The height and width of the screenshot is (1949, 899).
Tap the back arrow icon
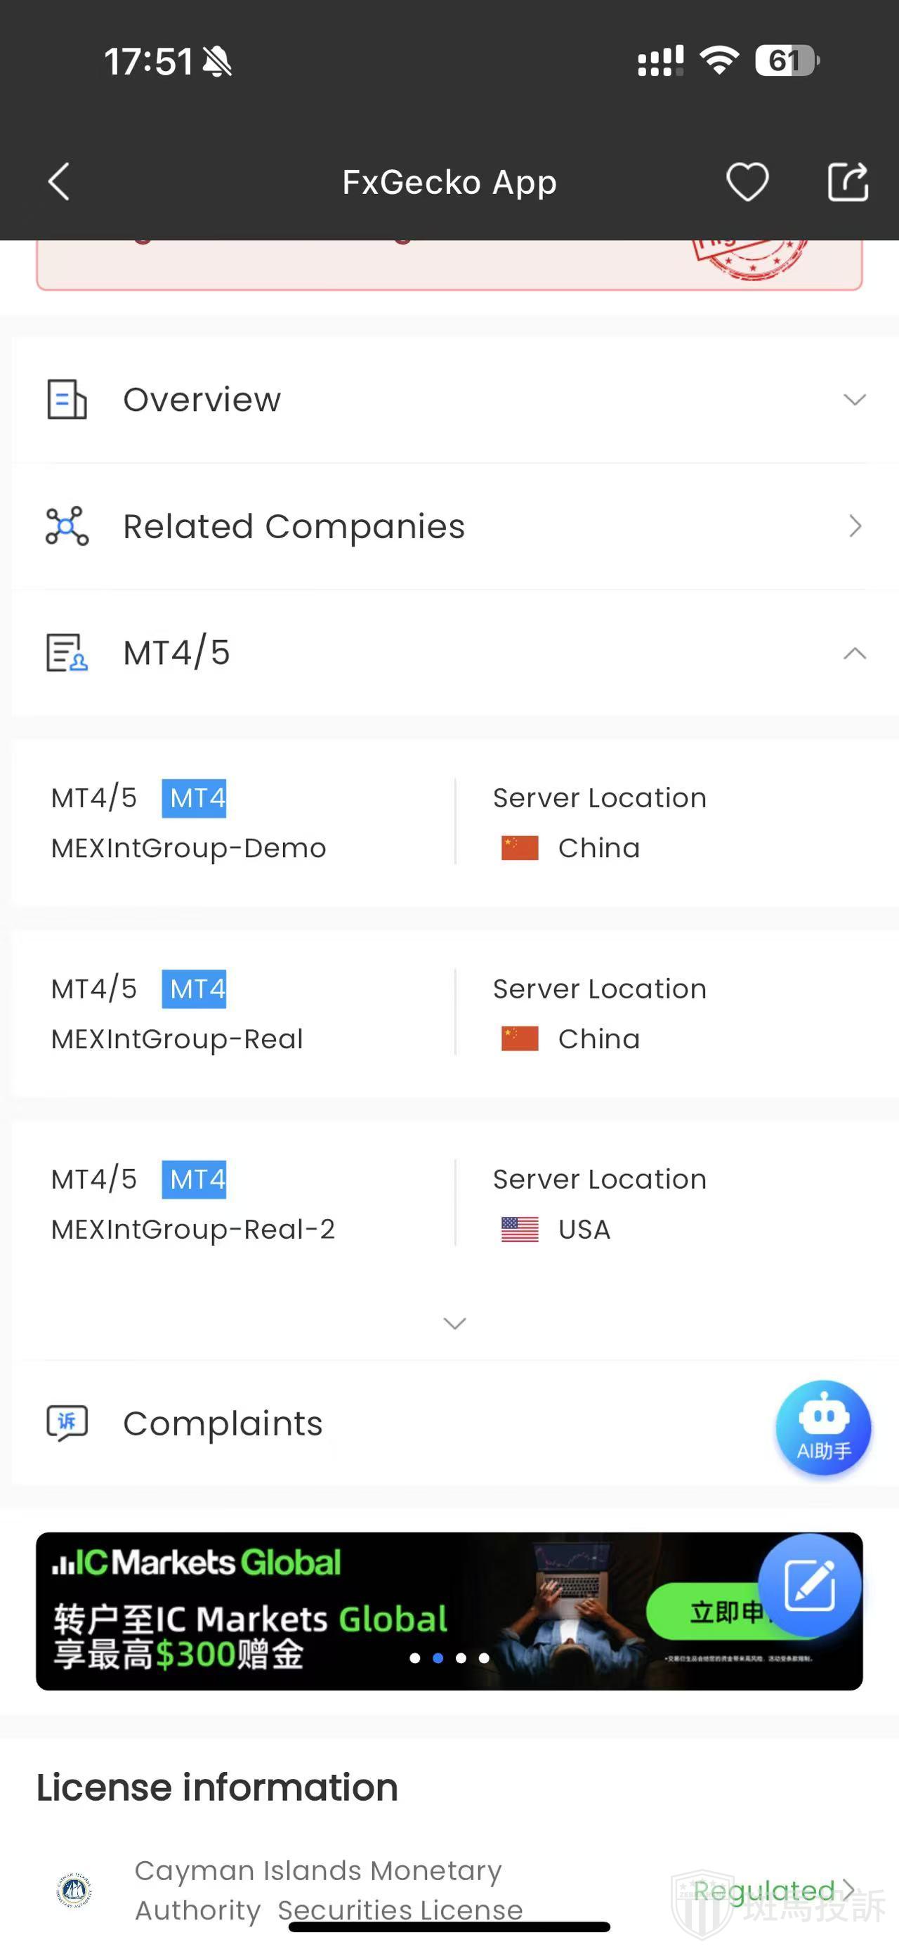coord(59,183)
